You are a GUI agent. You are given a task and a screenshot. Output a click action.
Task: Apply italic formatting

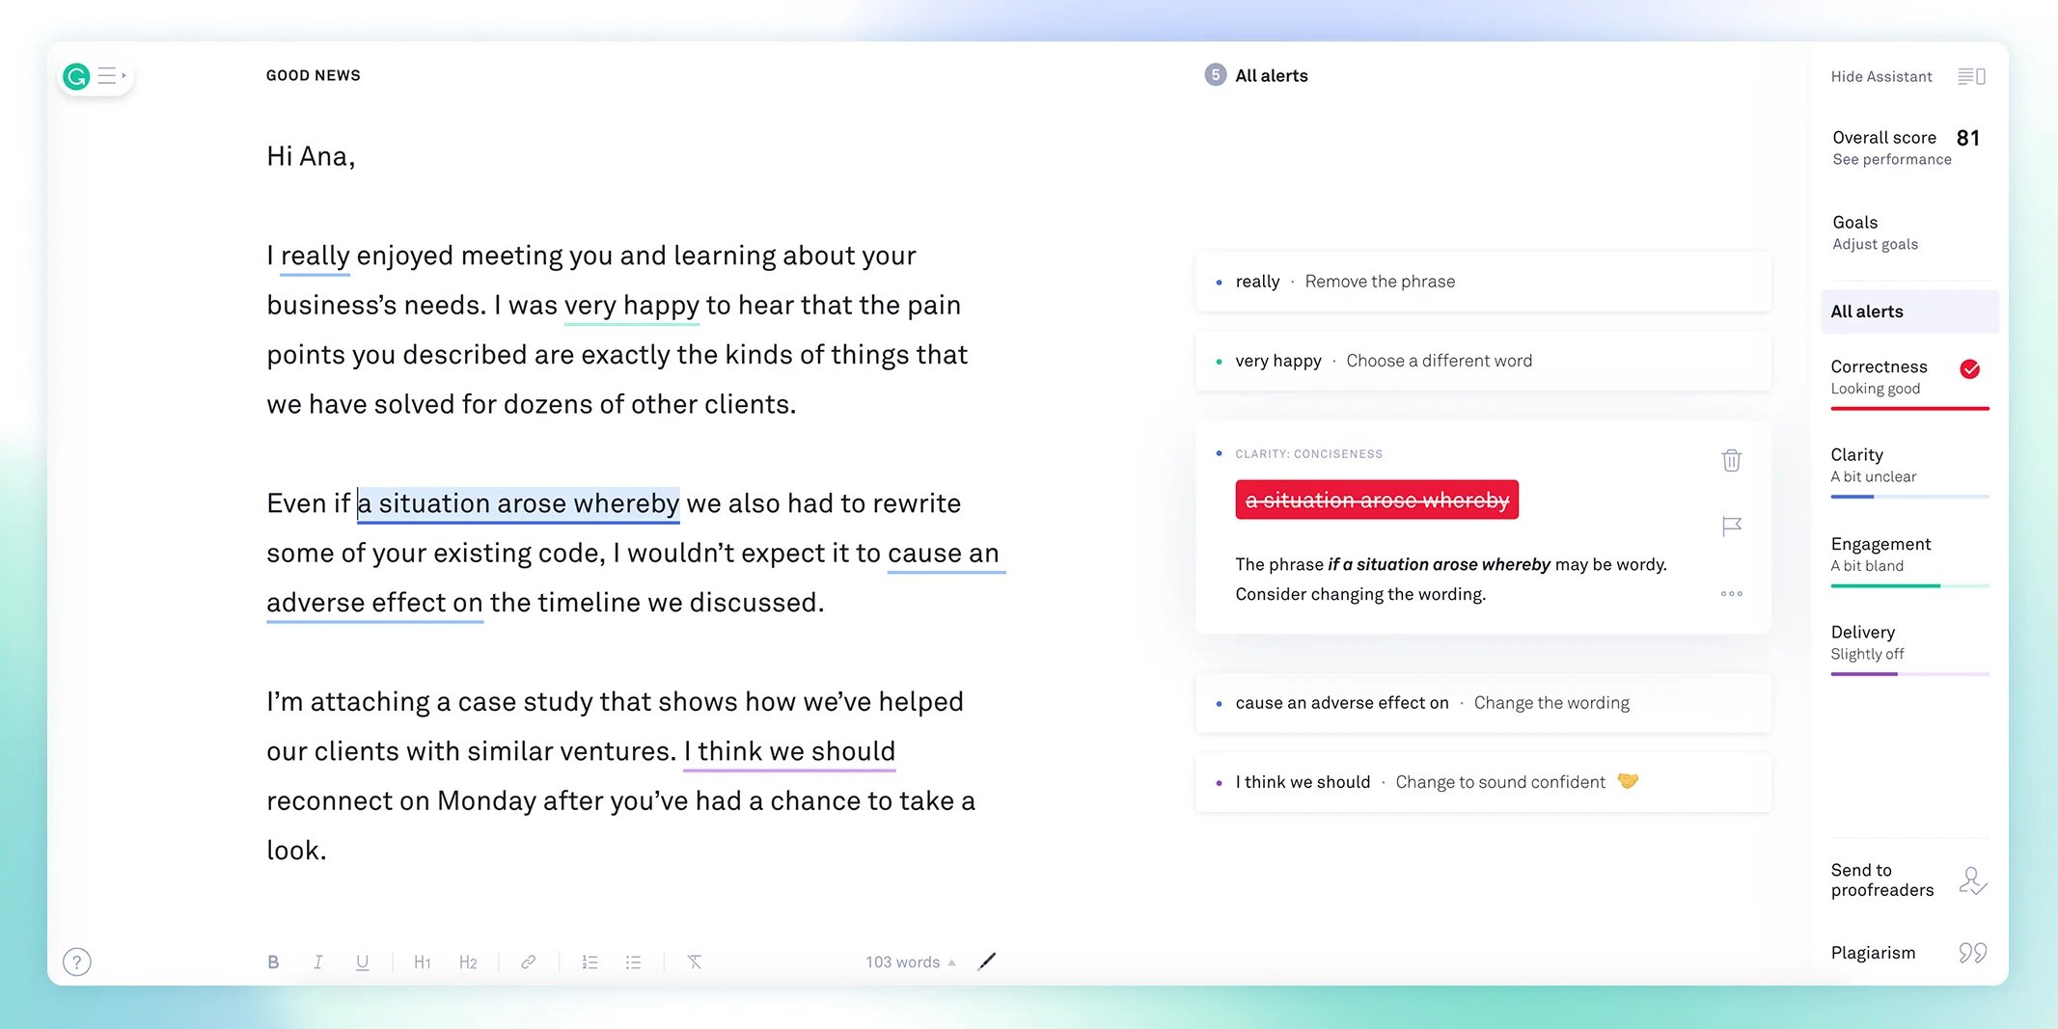(318, 961)
